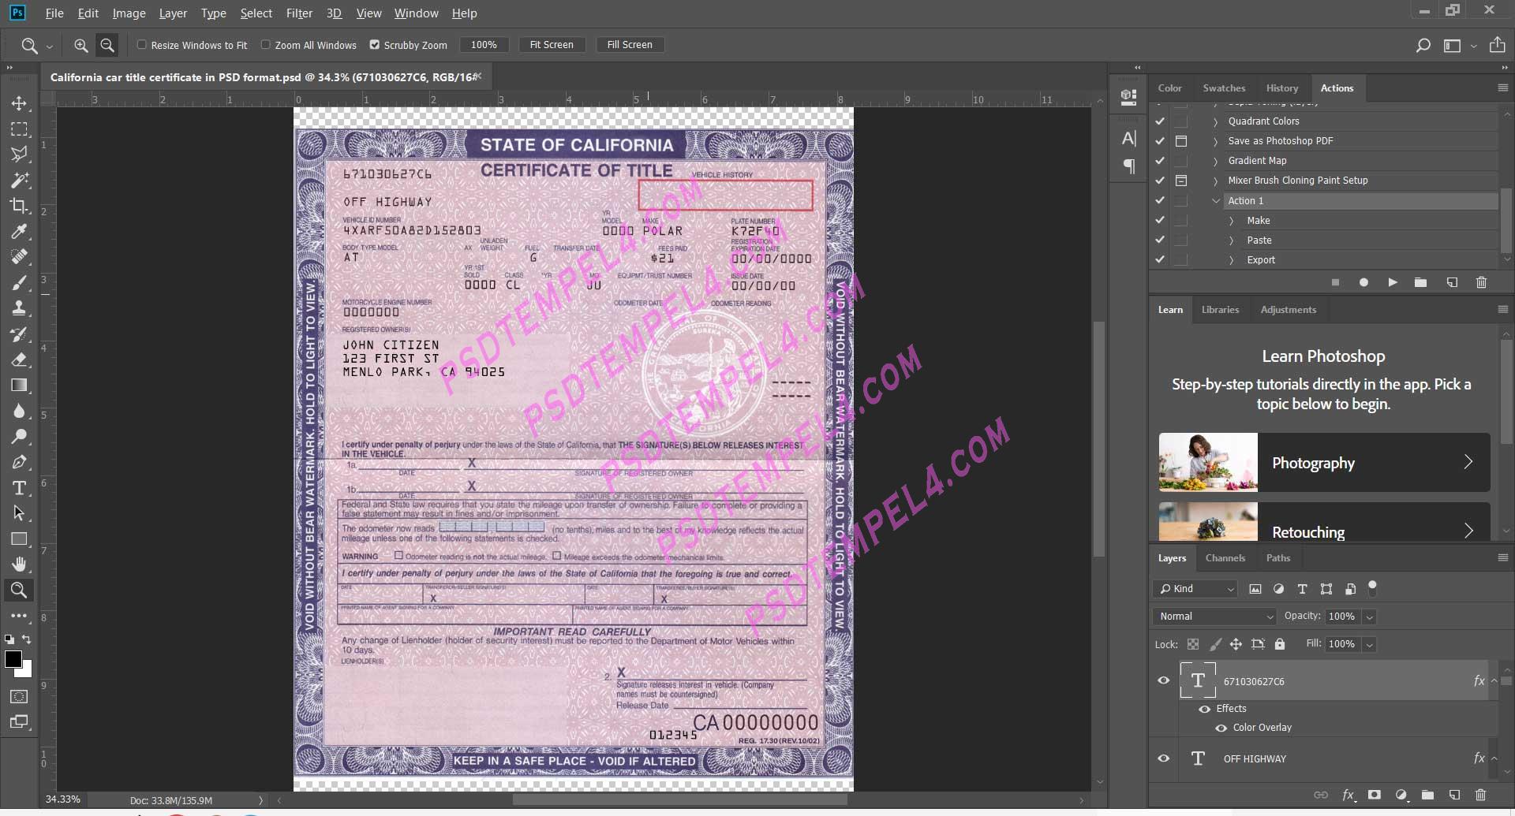
Task: Select the Hand tool
Action: pyautogui.click(x=19, y=564)
